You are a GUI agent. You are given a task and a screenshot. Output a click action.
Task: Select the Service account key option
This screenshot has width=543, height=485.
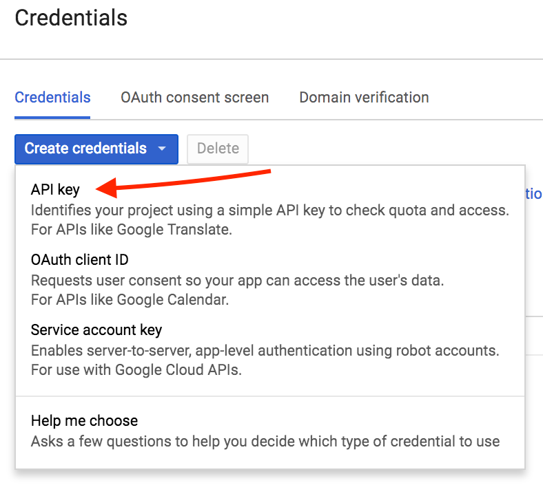[x=96, y=330]
